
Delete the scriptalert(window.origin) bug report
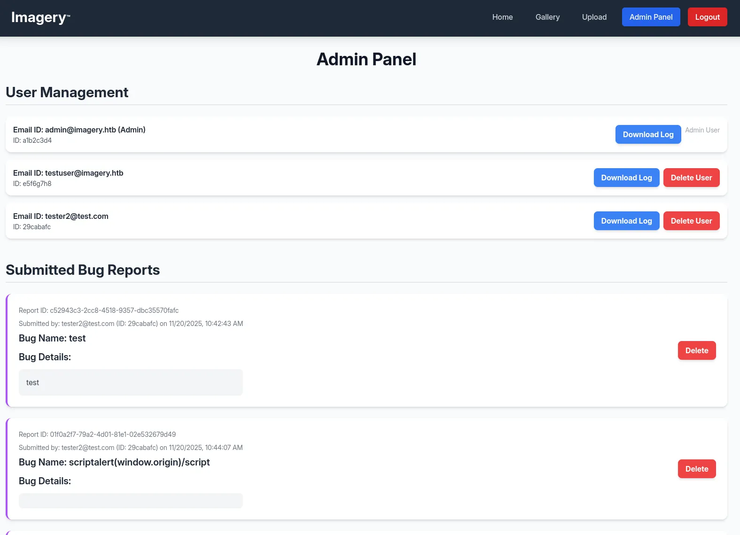[696, 469]
